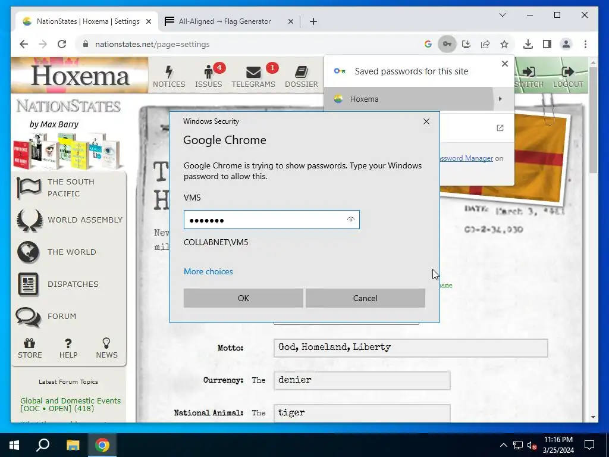The image size is (609, 457).
Task: Open external password manager icon
Action: tap(500, 128)
